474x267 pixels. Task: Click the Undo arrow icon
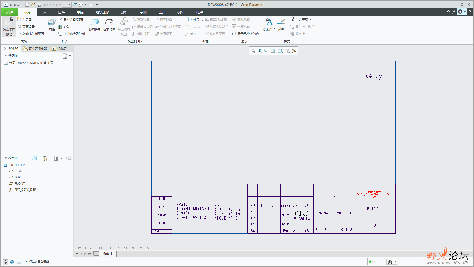[x=46, y=5]
